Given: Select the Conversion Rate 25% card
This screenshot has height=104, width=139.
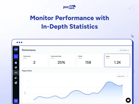Looking at the screenshot, I should [62, 60].
